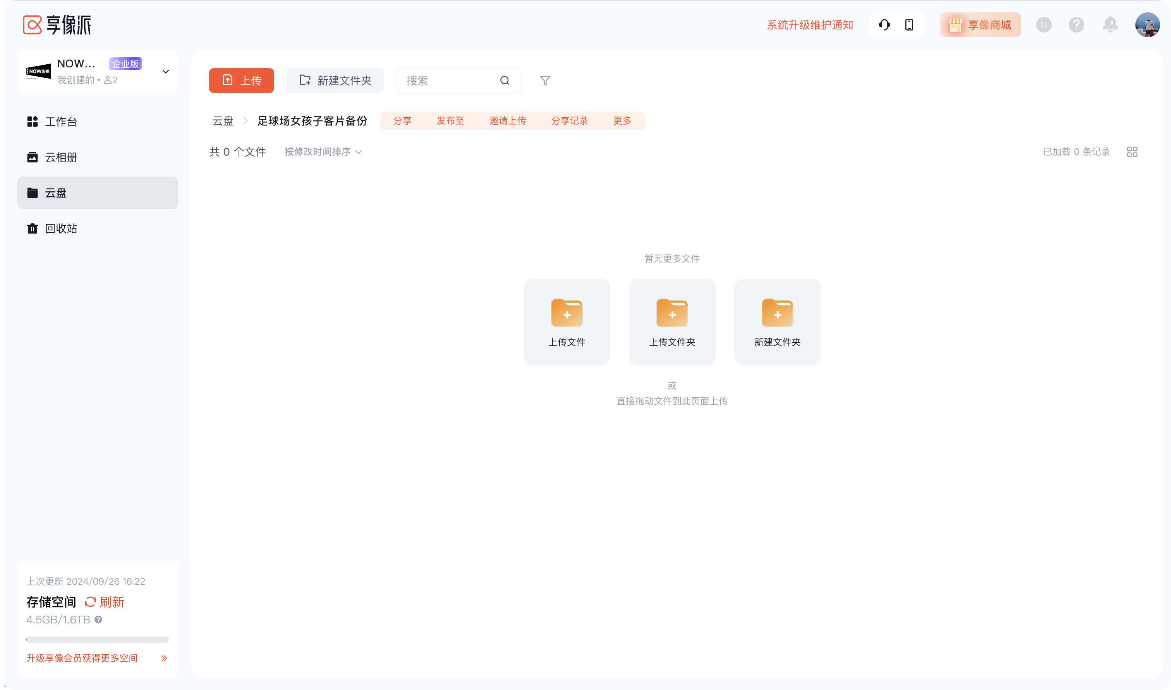Read the 系统升级维护通知 notice
This screenshot has width=1171, height=690.
point(810,25)
